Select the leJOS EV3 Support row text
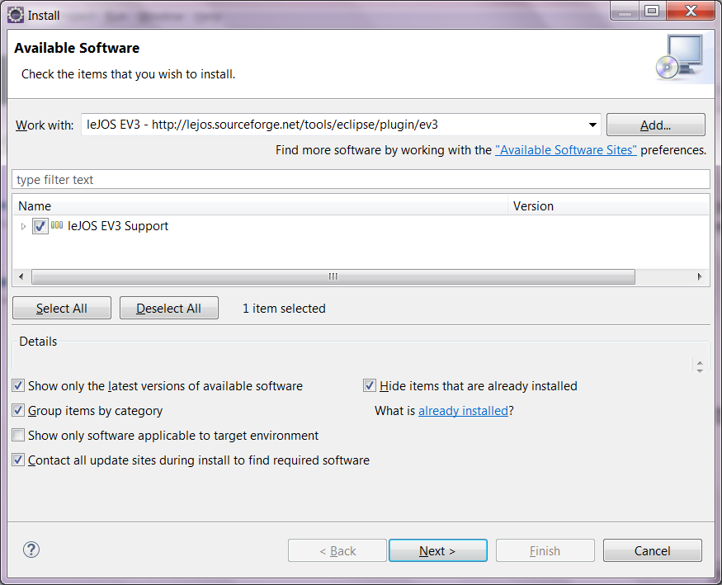 coord(118,226)
